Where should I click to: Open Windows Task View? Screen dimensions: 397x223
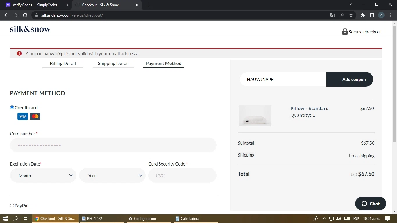click(x=26, y=219)
